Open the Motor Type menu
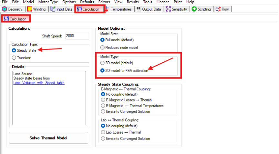Image resolution: width=279 pixels, height=154 pixels. coord(48,2)
